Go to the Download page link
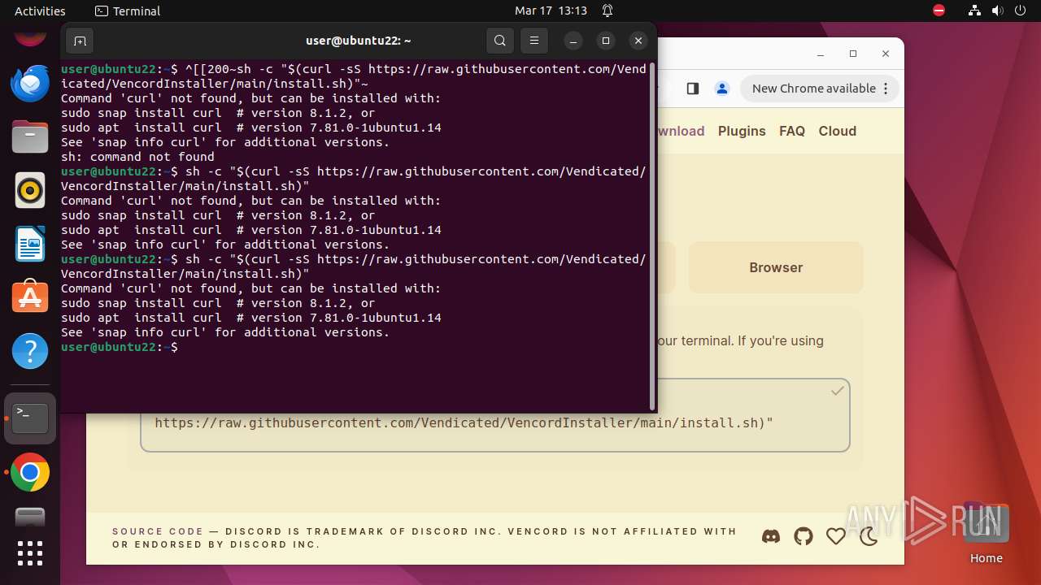This screenshot has height=585, width=1041. click(x=681, y=131)
